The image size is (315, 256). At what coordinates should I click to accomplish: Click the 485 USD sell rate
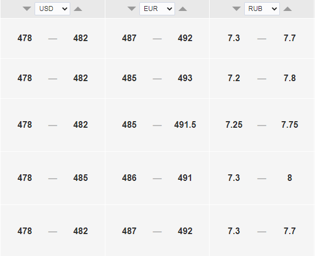pyautogui.click(x=81, y=178)
